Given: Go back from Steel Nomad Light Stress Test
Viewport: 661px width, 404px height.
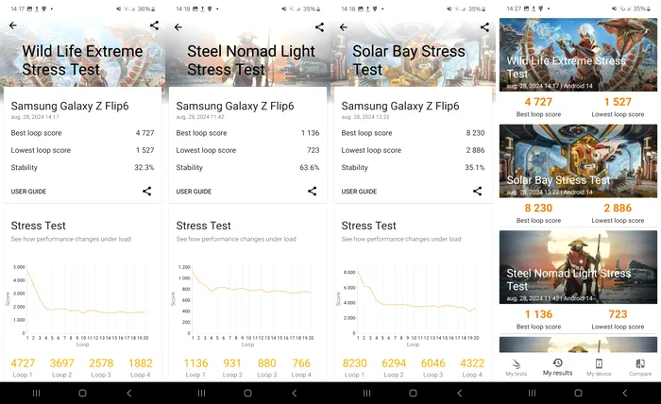Looking at the screenshot, I should coord(178,27).
